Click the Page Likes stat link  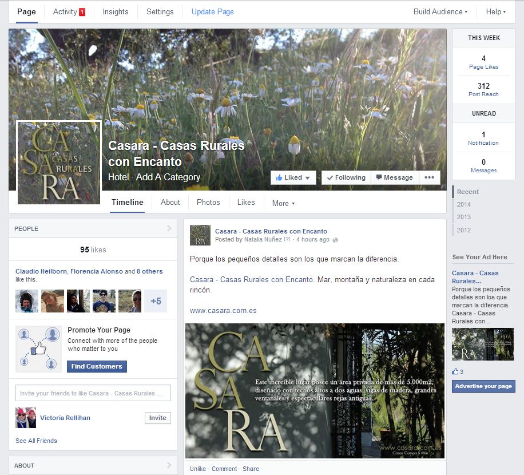pyautogui.click(x=483, y=66)
